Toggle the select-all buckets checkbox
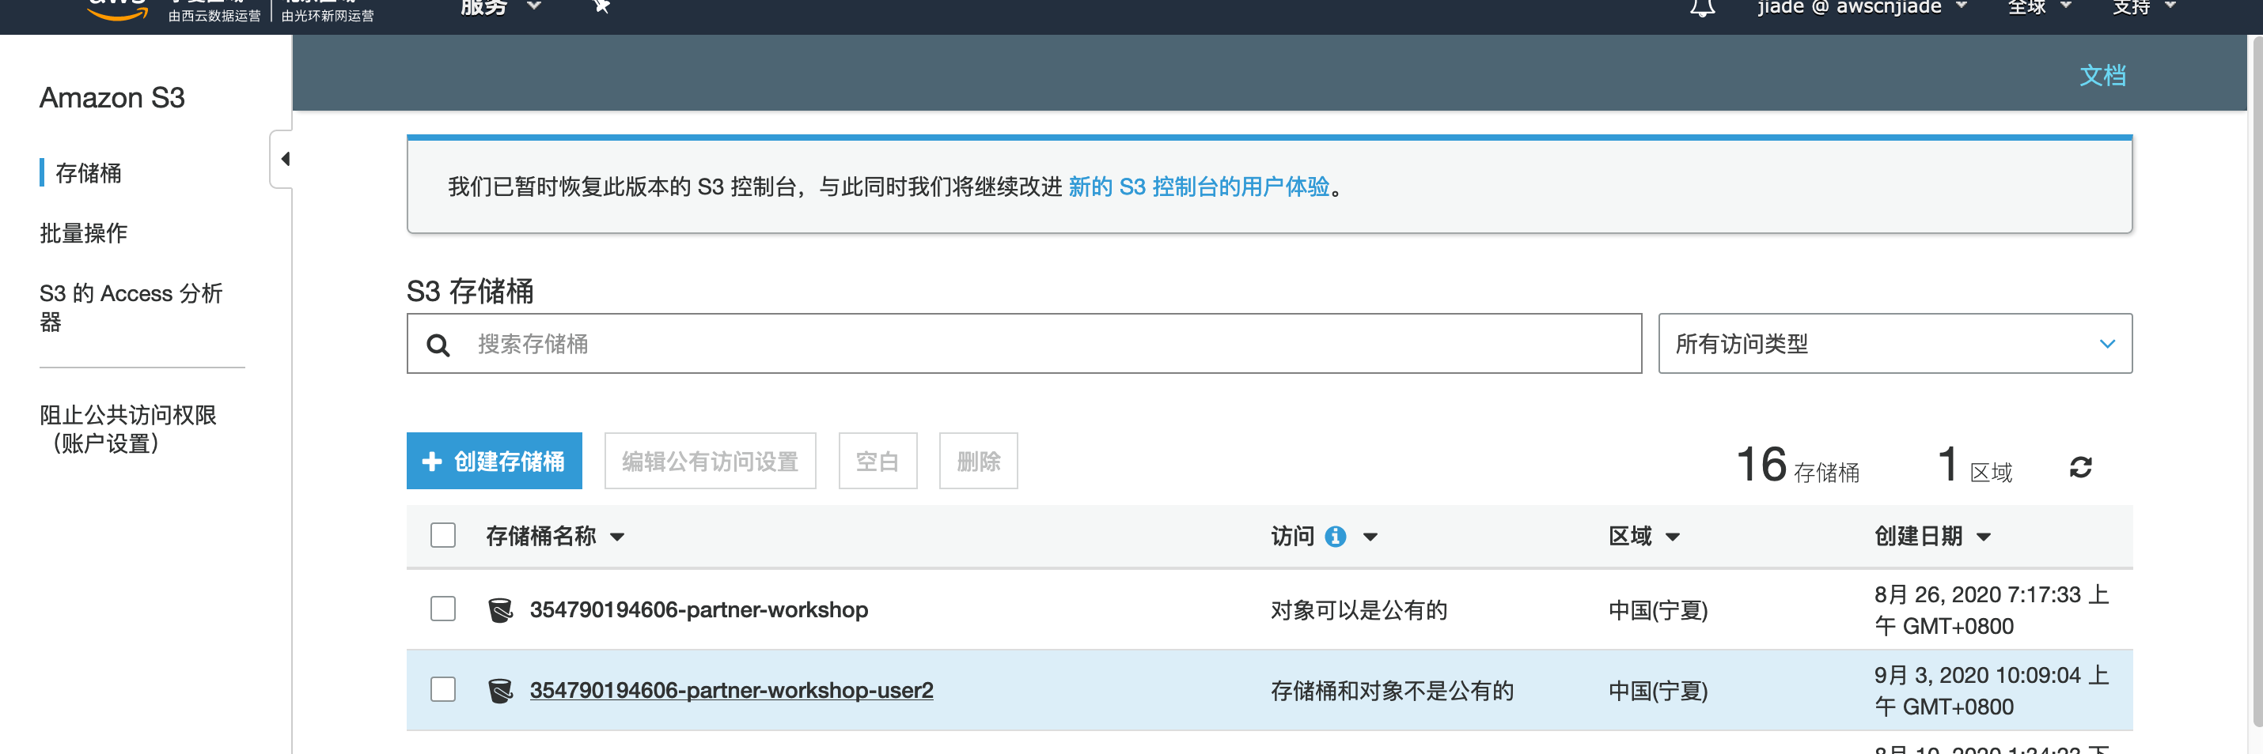Screen dimensions: 2263x754 443,535
